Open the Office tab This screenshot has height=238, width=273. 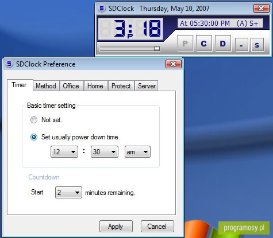[x=71, y=86]
